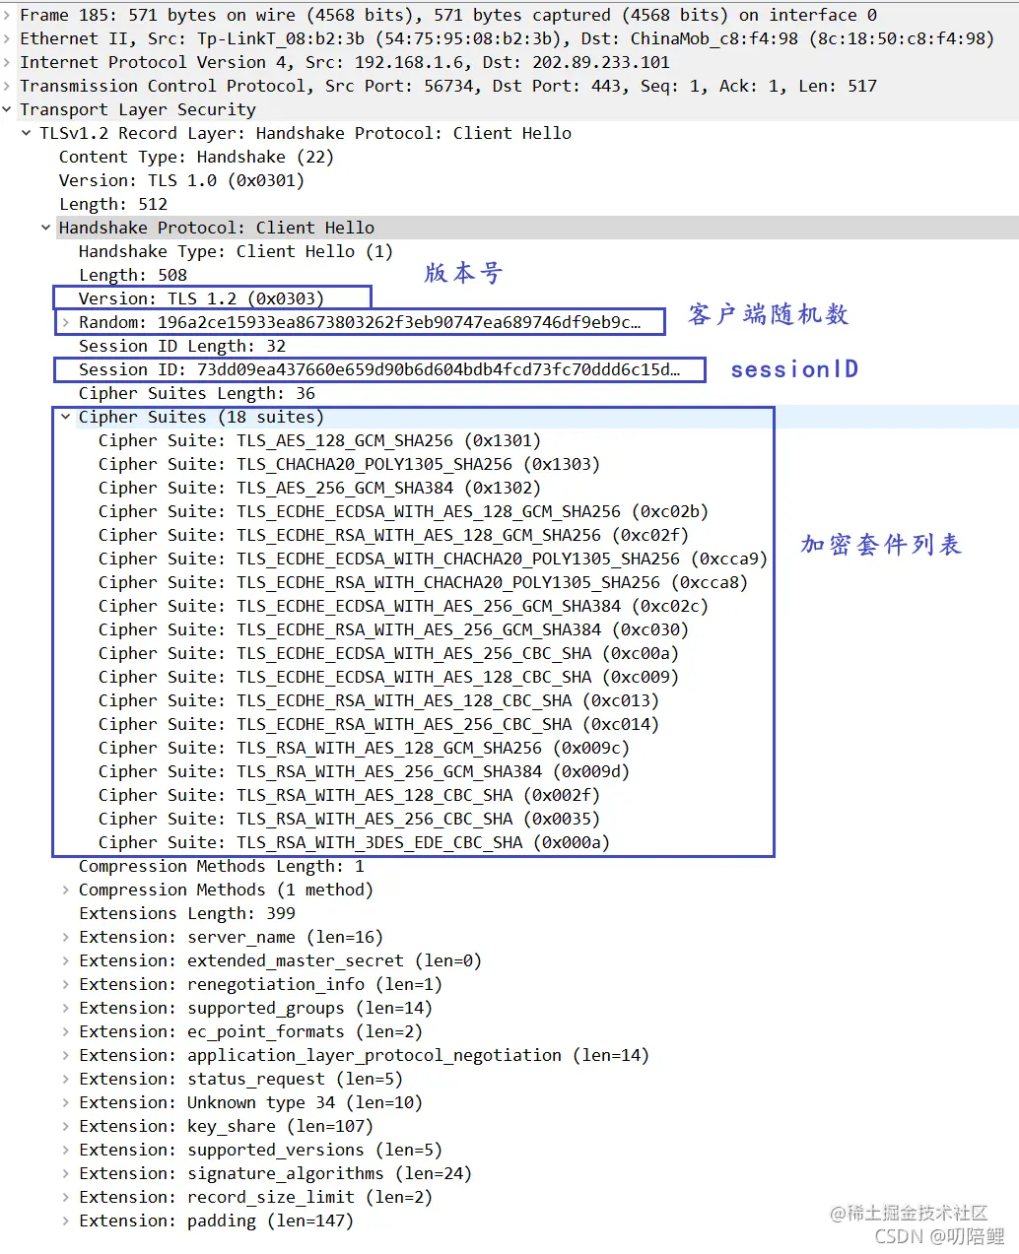
Task: Select cipher ECDHE_RSA_WITH_AES_128_CBC_SHA (0xc013)
Action: [x=378, y=700]
